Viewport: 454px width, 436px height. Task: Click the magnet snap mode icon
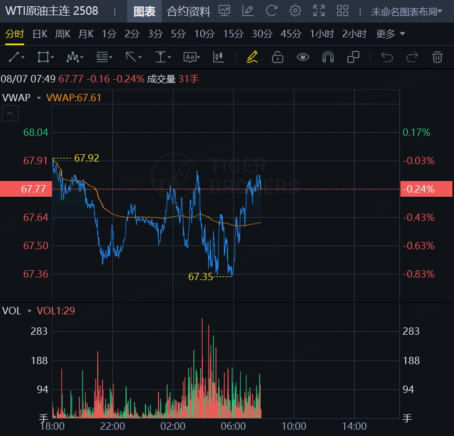click(x=328, y=57)
